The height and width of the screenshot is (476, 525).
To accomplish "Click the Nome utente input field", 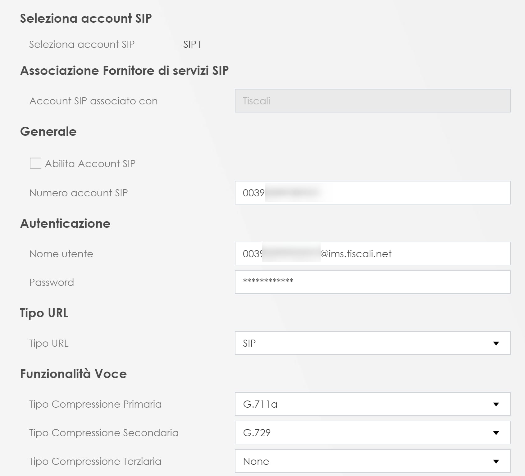I will 372,254.
